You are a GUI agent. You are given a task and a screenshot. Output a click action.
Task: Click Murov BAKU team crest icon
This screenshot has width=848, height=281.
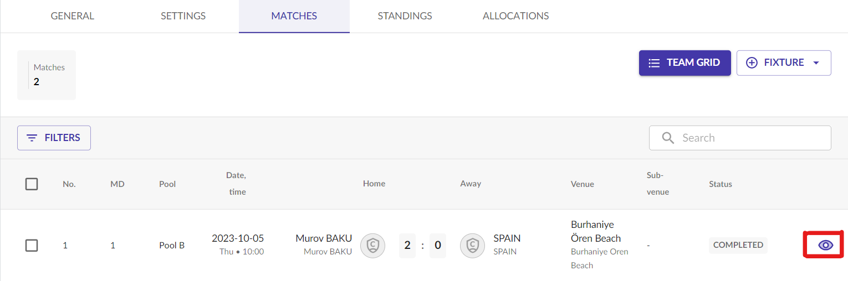[x=372, y=245]
